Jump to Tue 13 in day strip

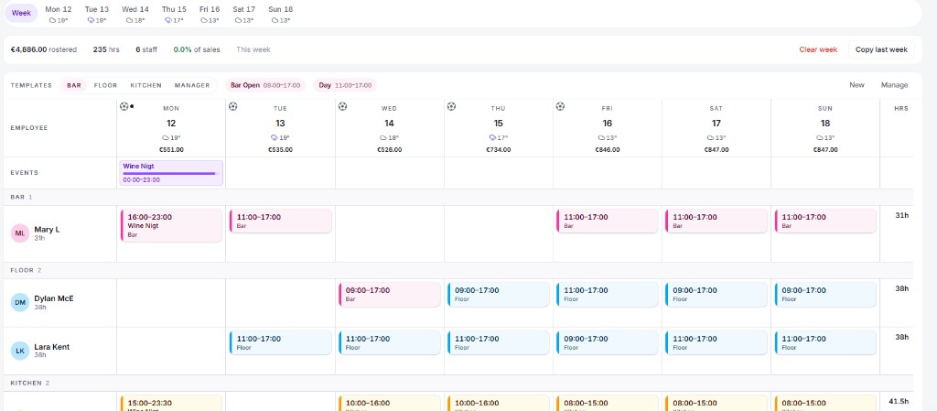click(97, 15)
